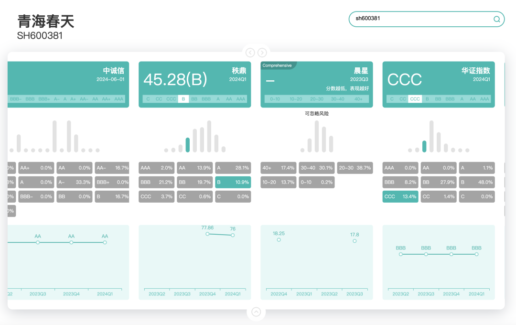516x325 pixels.
Task: Go to next rating card with right arrow
Action: tap(262, 53)
